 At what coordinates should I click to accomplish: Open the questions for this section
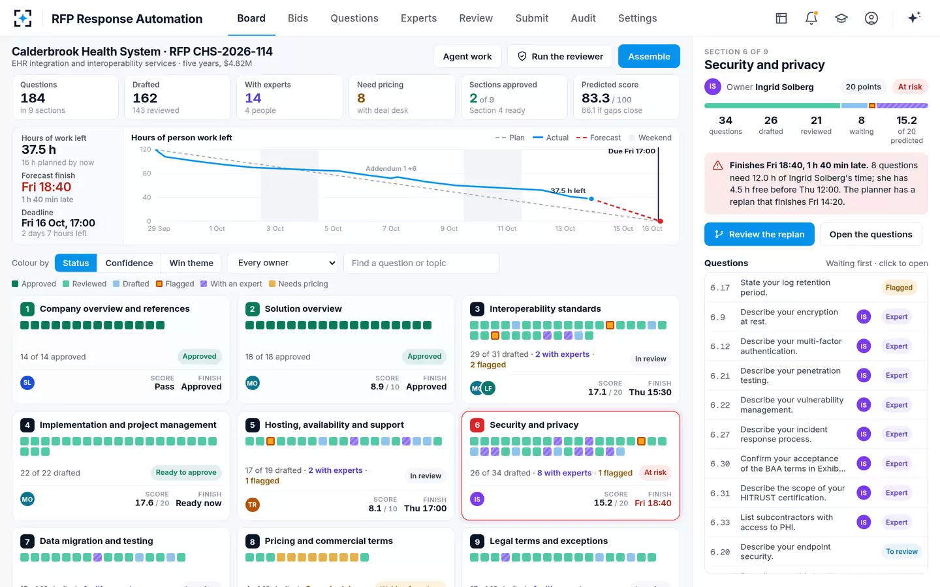click(x=871, y=234)
